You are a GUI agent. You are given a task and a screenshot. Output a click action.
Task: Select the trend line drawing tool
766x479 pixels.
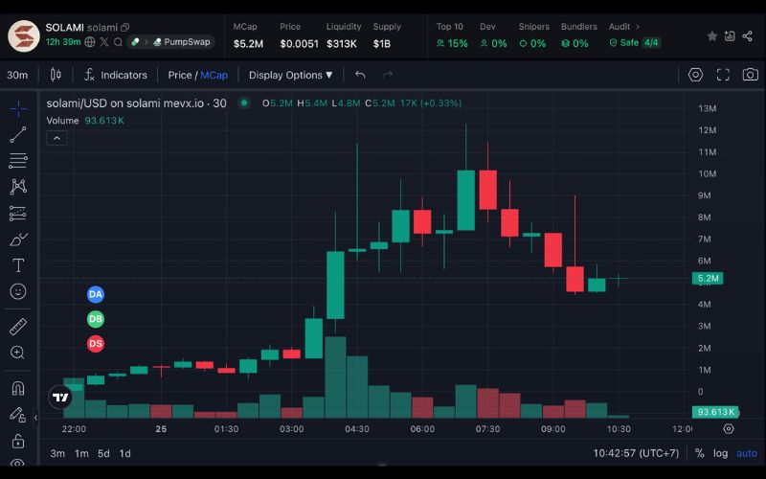coord(18,134)
